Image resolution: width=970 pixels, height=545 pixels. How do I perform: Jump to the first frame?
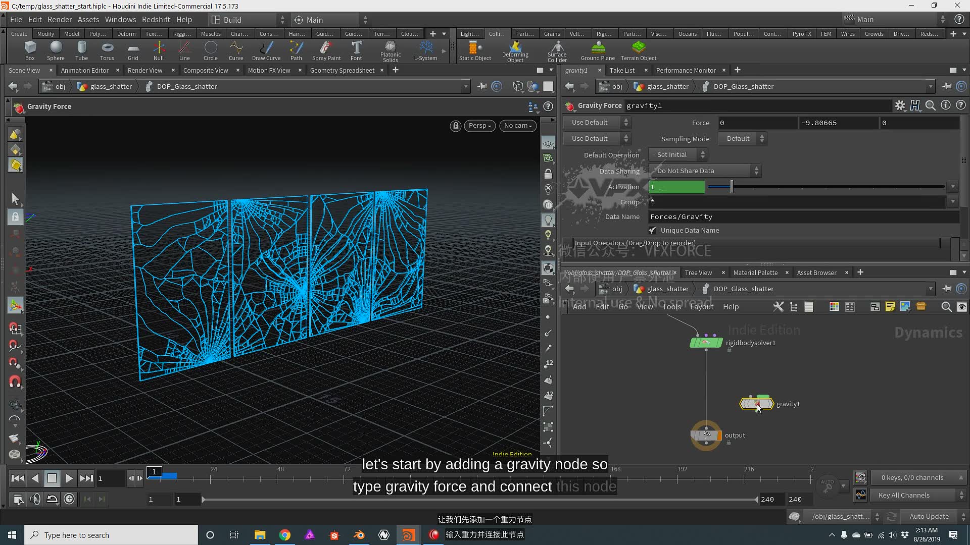pos(18,478)
